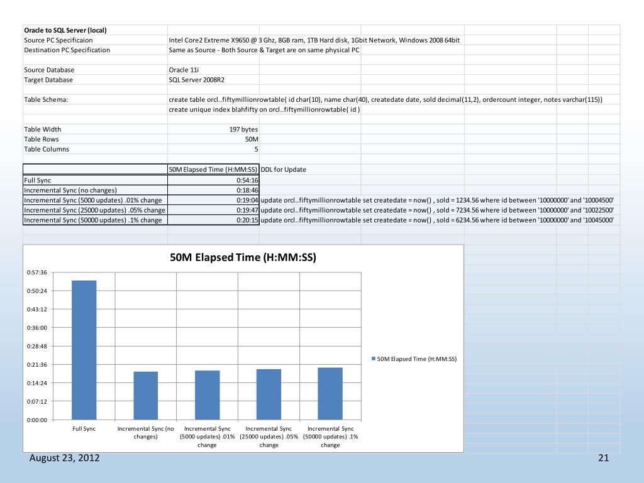This screenshot has height=483, width=644.
Task: Click the y-axis label '0:50:24'
Action: coord(37,291)
